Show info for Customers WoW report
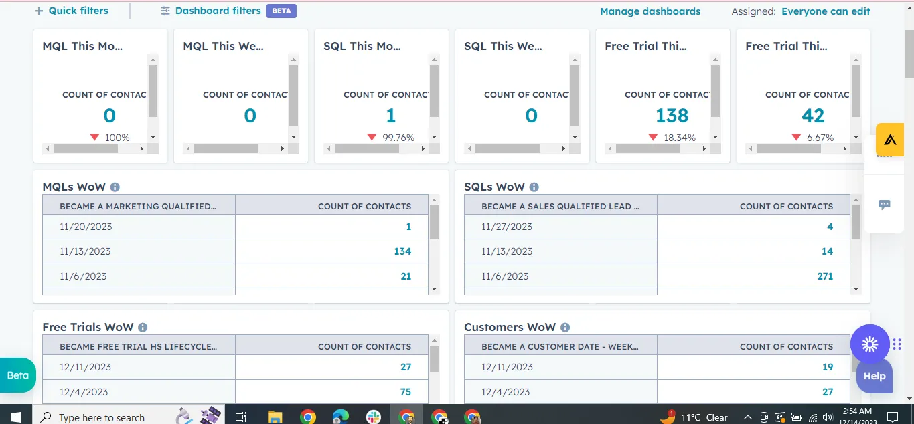Screen dimensions: 914x424 565,328
